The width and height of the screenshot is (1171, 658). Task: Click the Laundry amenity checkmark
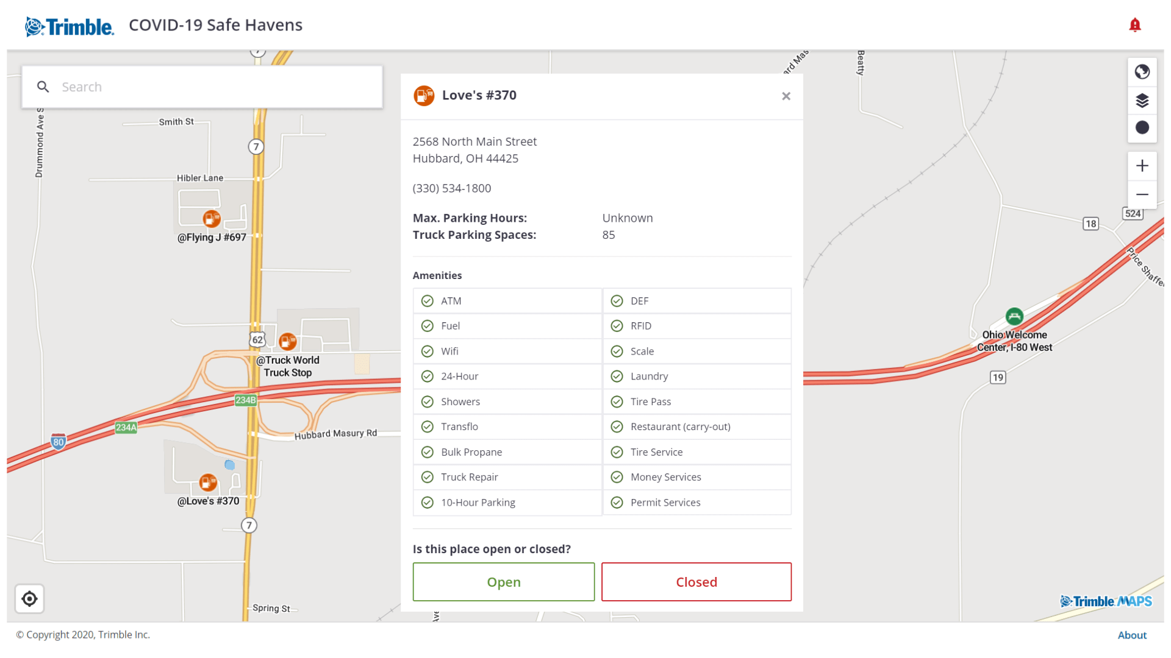617,376
